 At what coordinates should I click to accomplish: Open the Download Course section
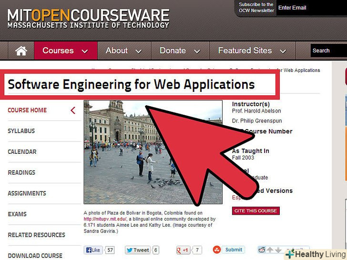coord(35,256)
